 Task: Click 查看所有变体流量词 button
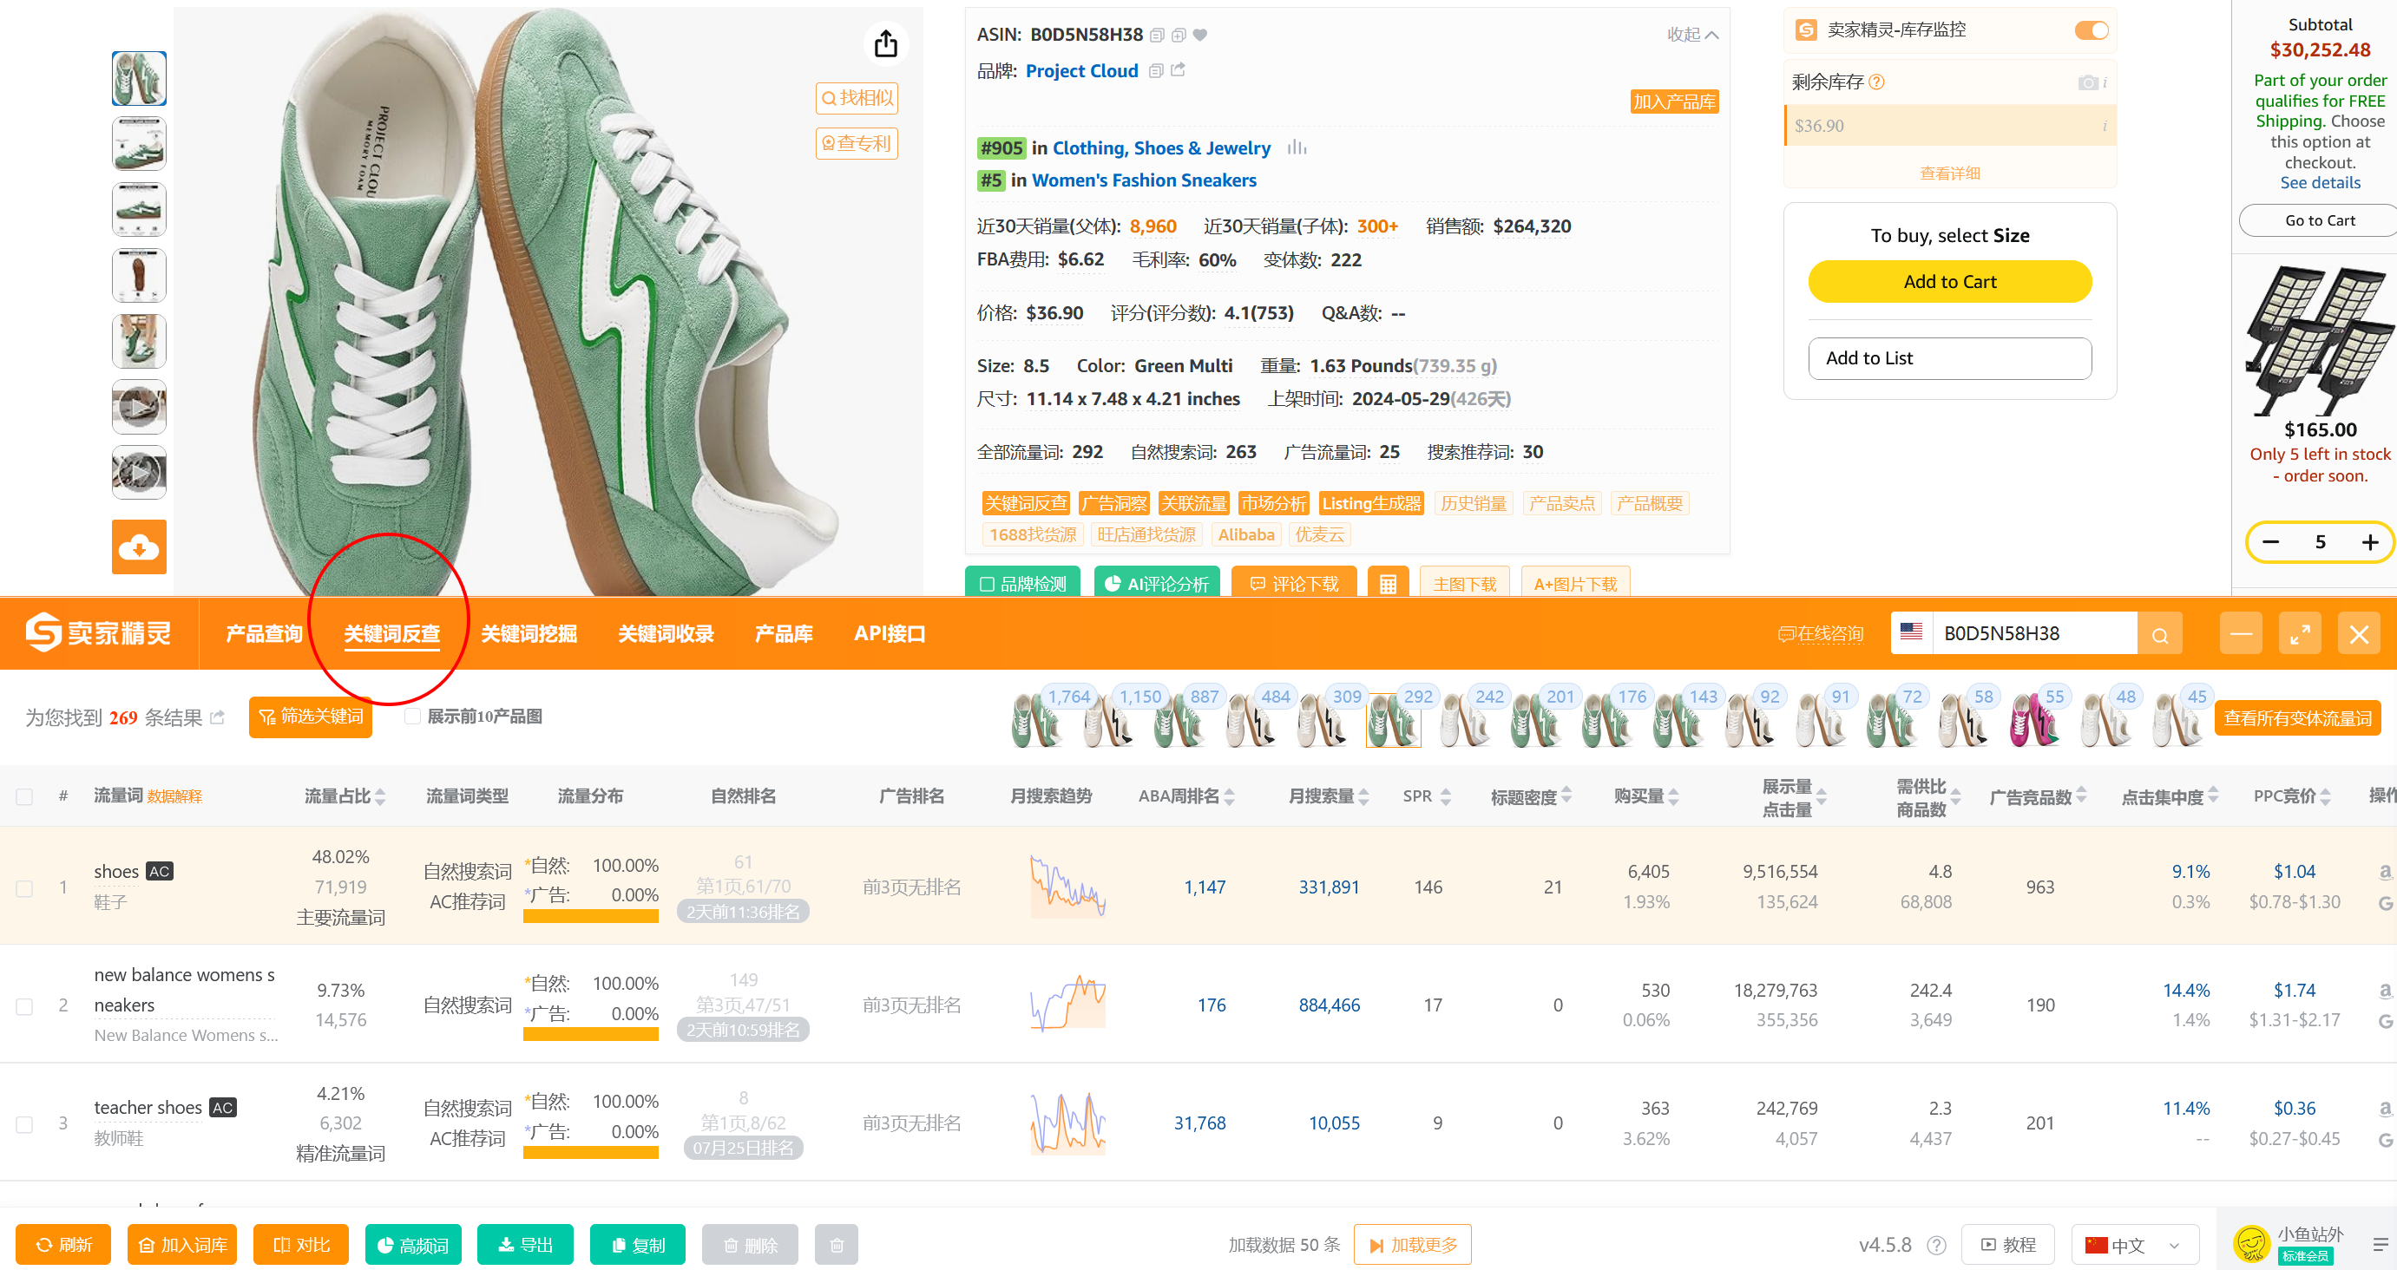point(2296,718)
